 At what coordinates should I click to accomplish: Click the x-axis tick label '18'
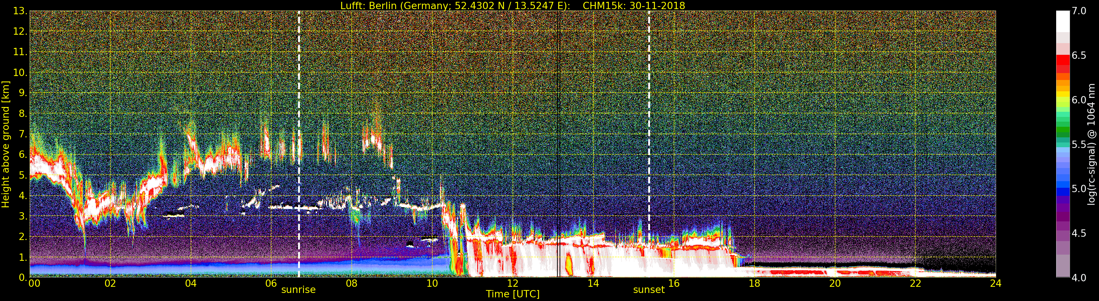tap(754, 283)
